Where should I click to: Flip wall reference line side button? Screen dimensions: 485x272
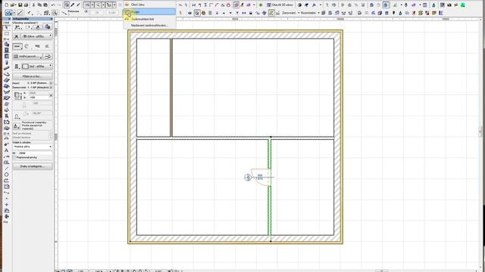click(48, 57)
